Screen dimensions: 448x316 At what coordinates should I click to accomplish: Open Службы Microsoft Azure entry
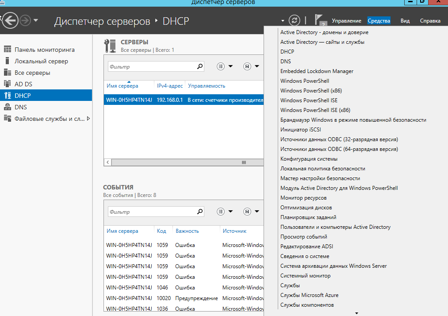[310, 295]
